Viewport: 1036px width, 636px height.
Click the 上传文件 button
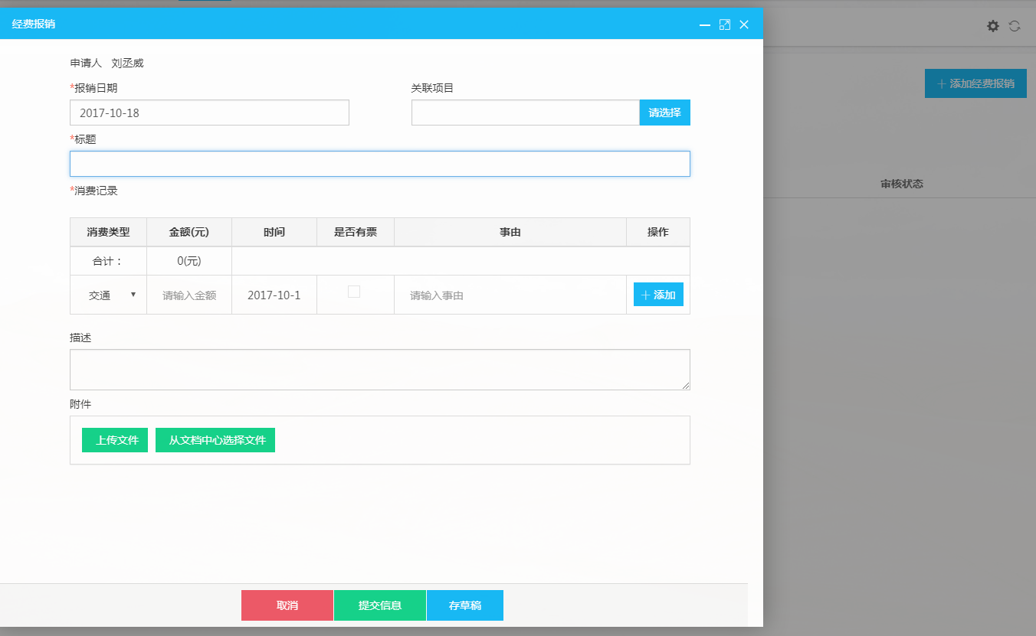115,440
